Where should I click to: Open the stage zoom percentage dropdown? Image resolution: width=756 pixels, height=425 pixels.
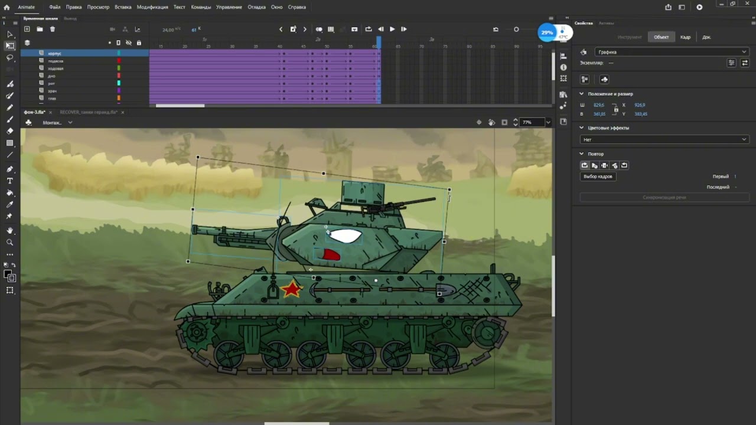click(x=548, y=122)
